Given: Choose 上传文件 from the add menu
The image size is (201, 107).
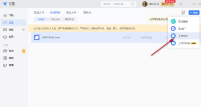Looking at the screenshot, I should click(184, 36).
